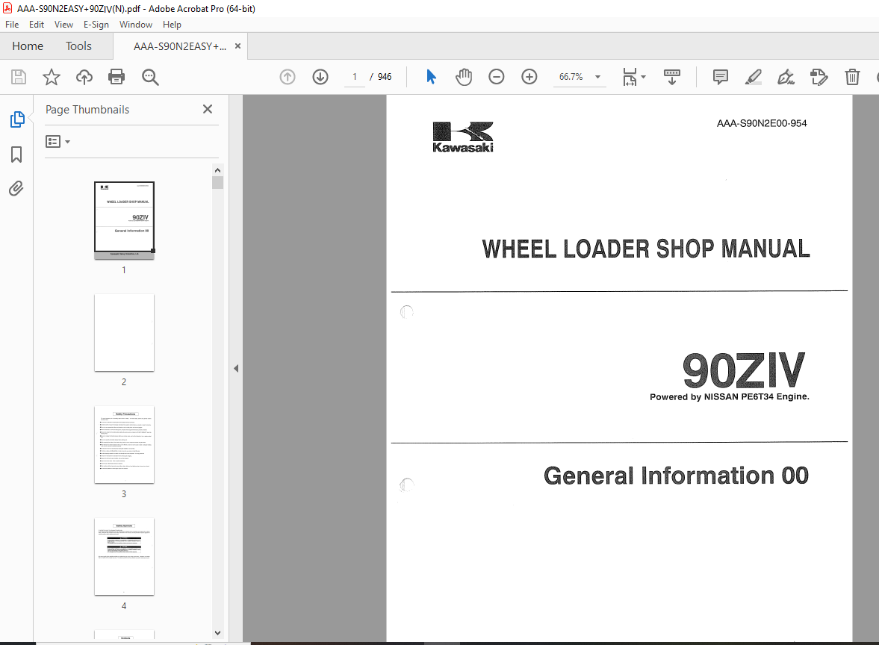The image size is (879, 645).
Task: Add document to starred with star icon
Action: [x=51, y=77]
